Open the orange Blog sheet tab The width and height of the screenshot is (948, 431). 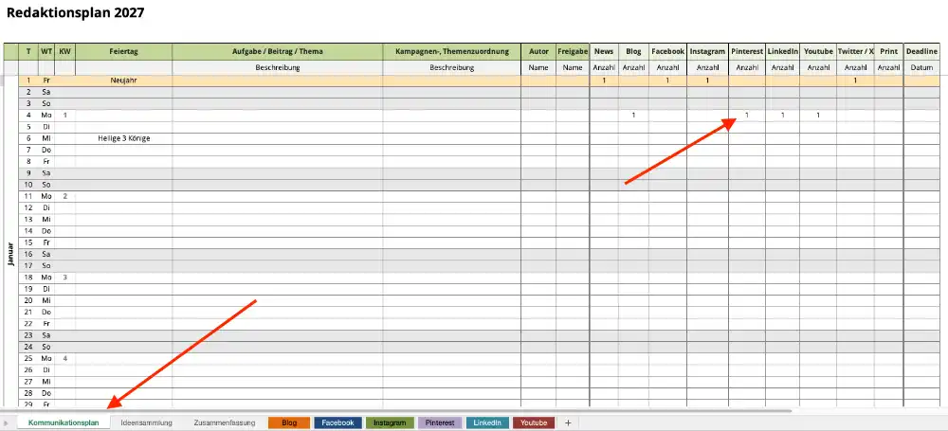pyautogui.click(x=289, y=422)
